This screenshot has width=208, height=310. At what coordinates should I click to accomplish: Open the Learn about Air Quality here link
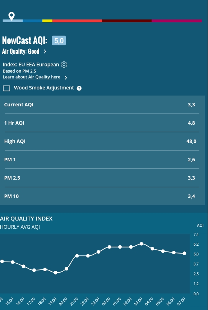[x=32, y=77]
